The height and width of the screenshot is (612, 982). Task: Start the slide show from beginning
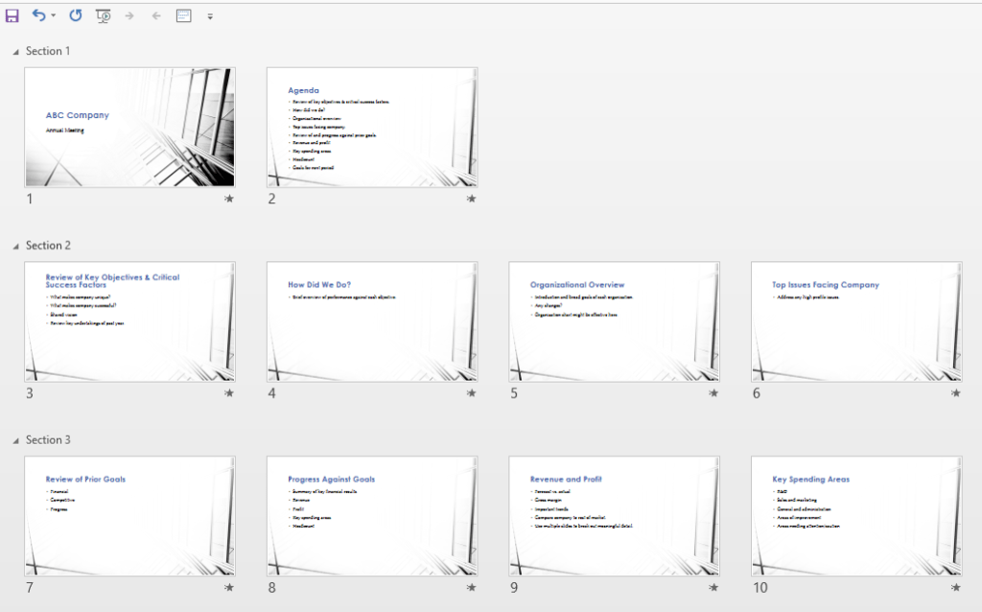click(x=103, y=15)
